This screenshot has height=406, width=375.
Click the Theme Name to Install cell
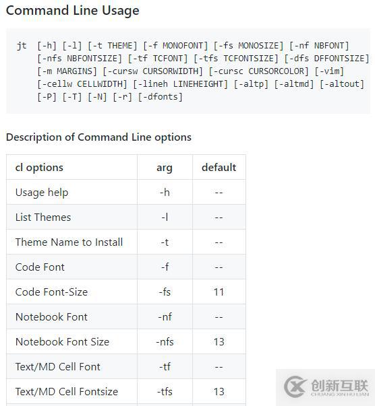(x=69, y=242)
